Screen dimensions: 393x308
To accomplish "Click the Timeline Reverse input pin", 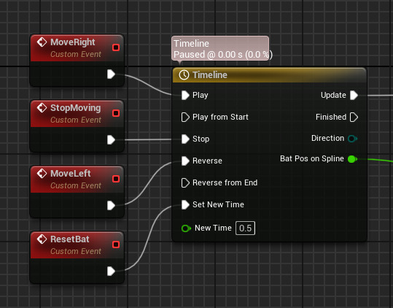I will [x=185, y=161].
